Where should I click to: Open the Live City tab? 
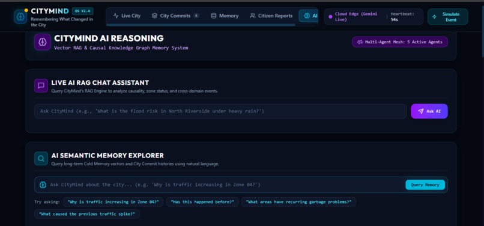127,16
